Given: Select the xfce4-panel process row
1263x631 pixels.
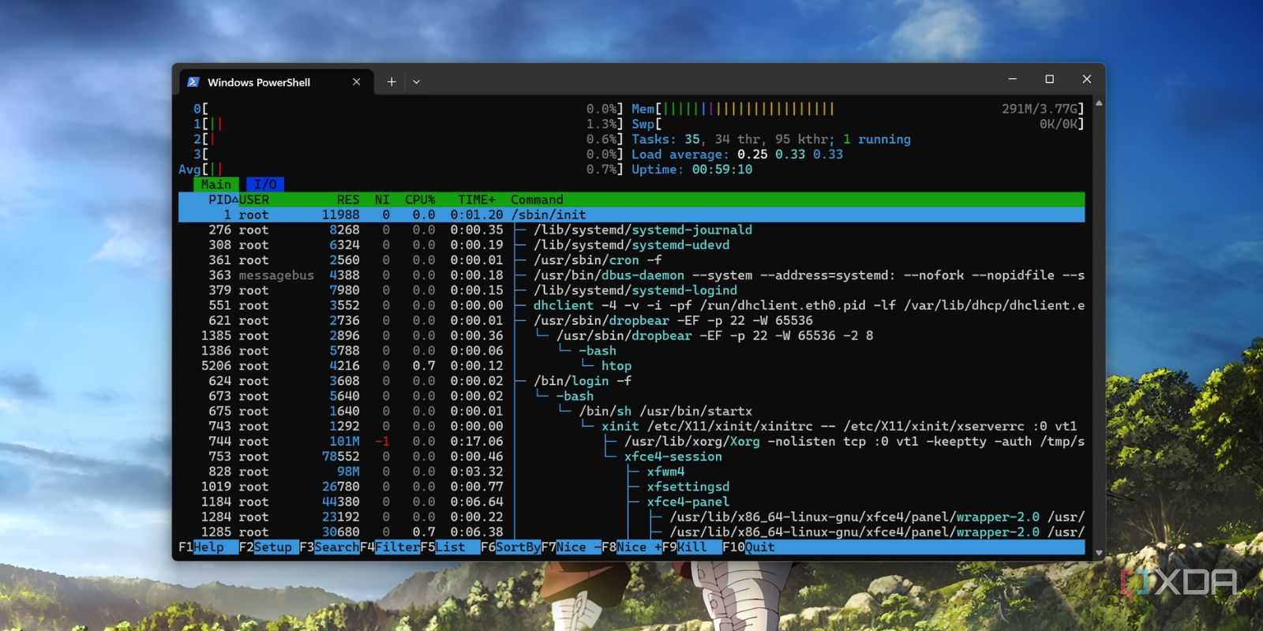Looking at the screenshot, I should click(x=631, y=502).
